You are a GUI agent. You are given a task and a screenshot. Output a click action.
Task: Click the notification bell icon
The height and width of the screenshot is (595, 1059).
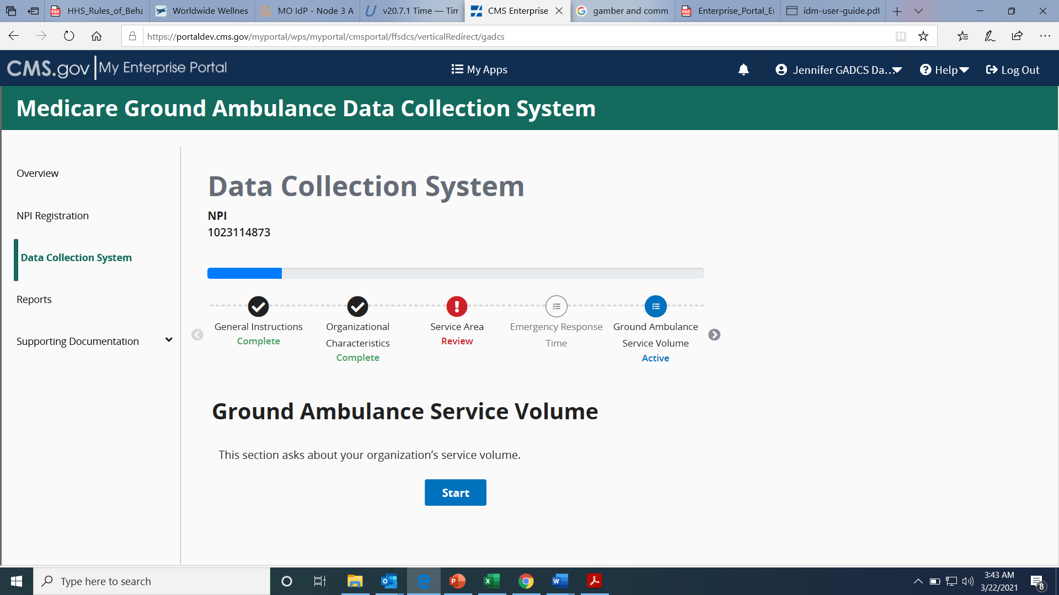click(x=744, y=69)
